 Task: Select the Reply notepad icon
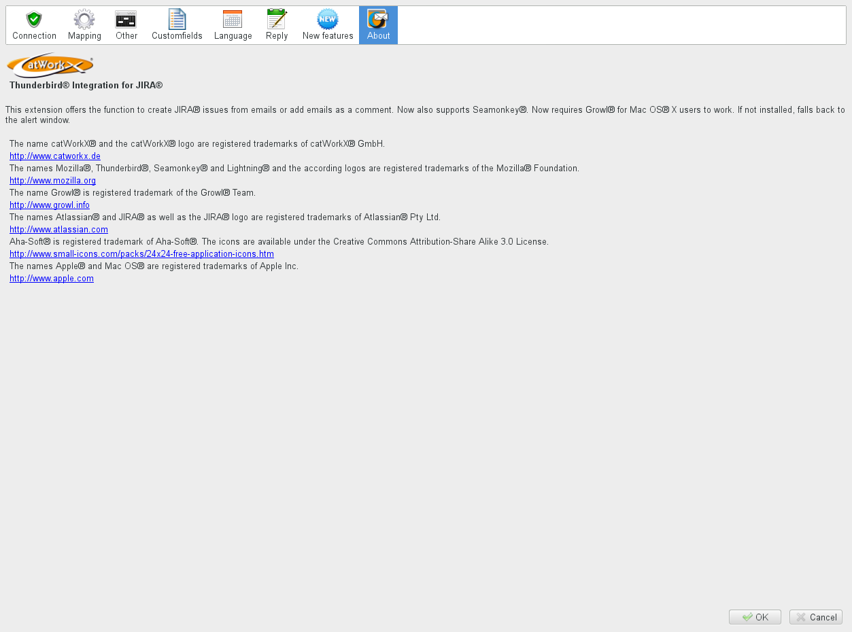(x=277, y=19)
